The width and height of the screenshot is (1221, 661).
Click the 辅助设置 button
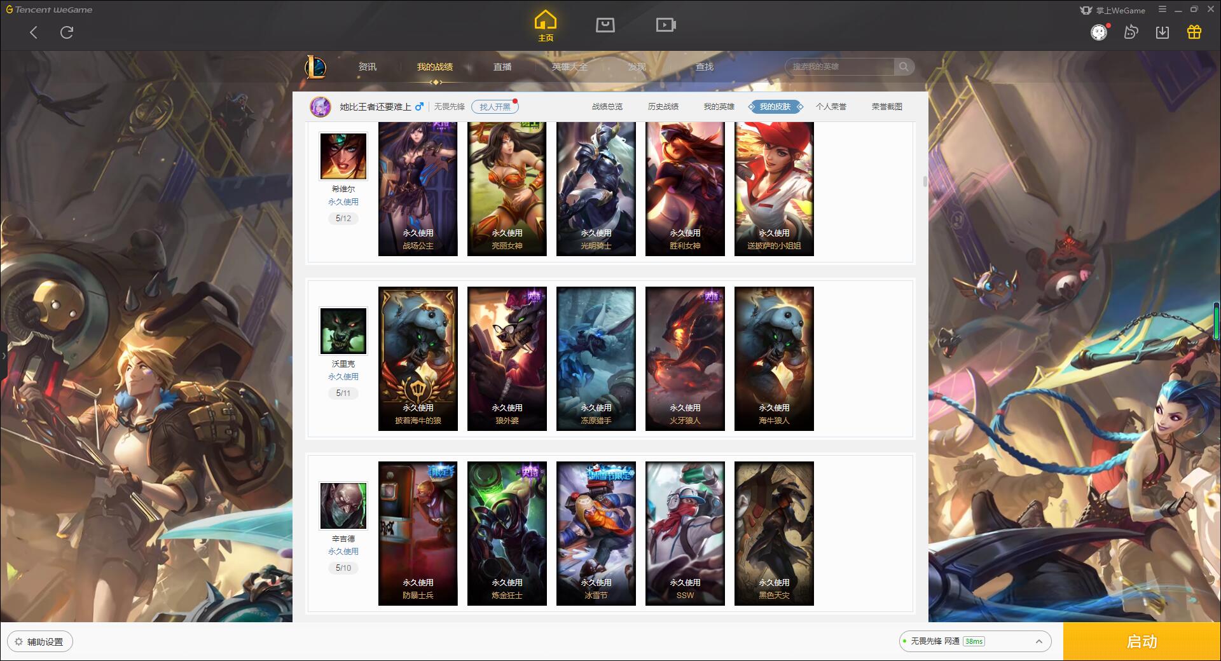[39, 641]
